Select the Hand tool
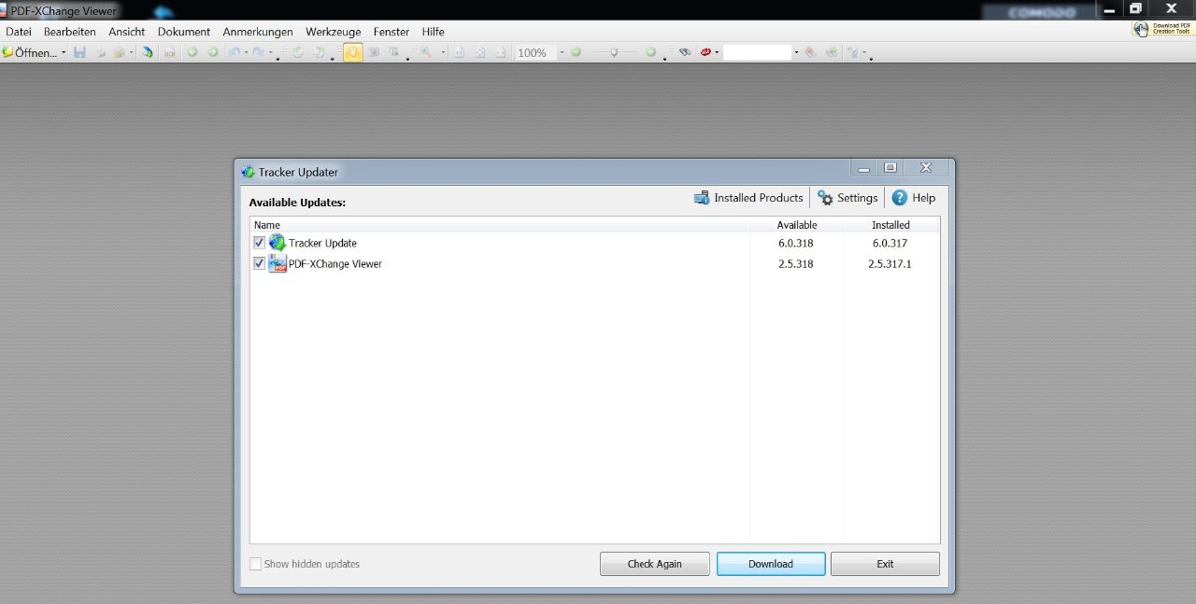The height and width of the screenshot is (604, 1196). coord(353,52)
